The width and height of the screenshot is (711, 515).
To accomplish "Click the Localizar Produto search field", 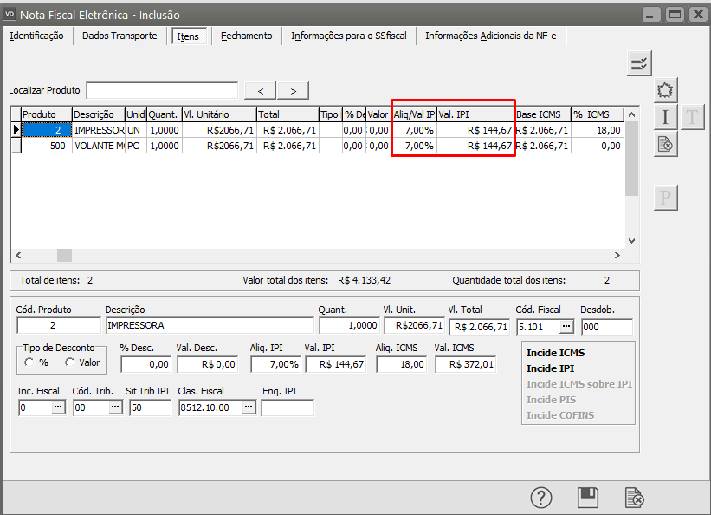I will 162,91.
